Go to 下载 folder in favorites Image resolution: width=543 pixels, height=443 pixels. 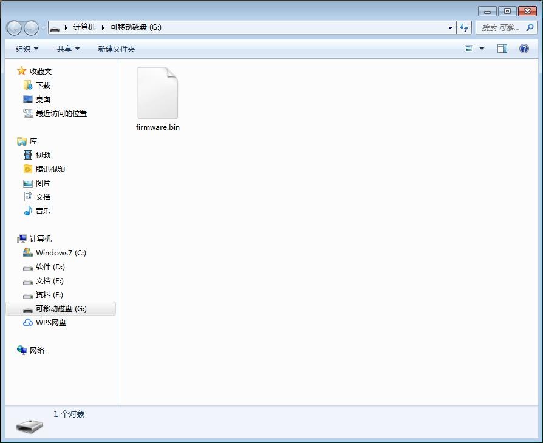(43, 86)
